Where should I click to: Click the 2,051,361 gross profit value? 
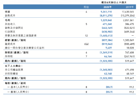[128, 20]
